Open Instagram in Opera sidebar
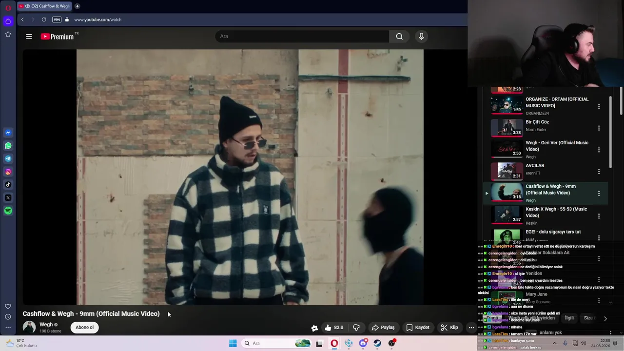Image resolution: width=624 pixels, height=351 pixels. pos(8,172)
